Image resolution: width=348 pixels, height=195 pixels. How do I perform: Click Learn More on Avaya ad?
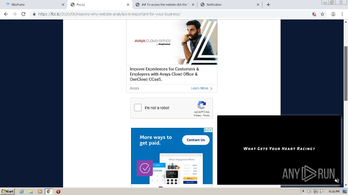(202, 88)
